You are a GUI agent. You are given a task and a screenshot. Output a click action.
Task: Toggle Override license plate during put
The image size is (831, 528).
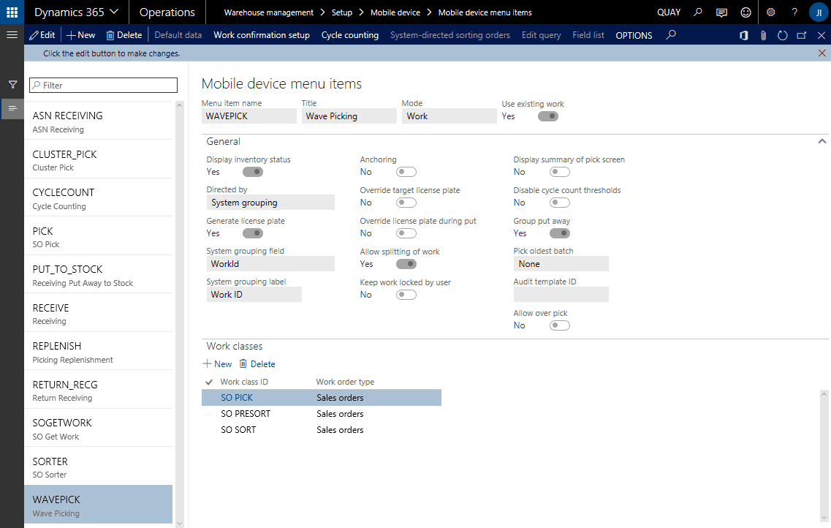pos(406,233)
